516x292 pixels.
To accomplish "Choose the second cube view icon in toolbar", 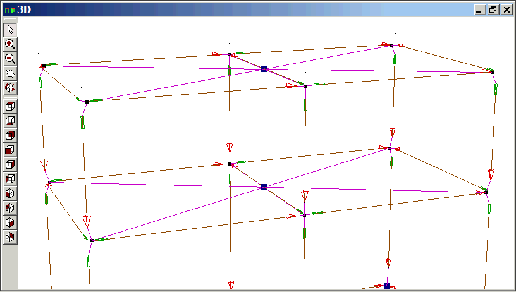I will (10, 121).
